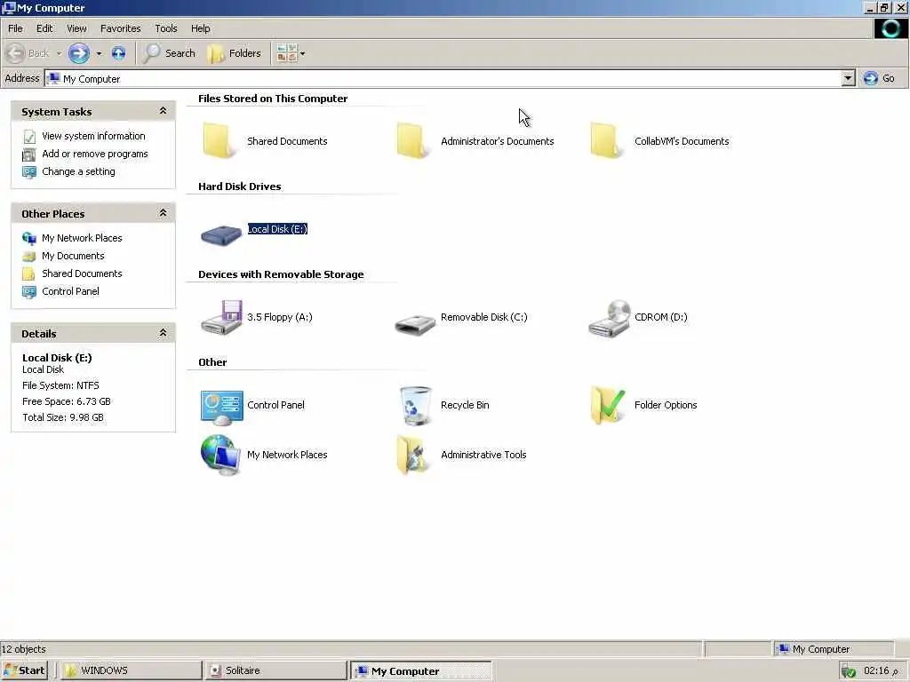Image resolution: width=910 pixels, height=682 pixels.
Task: Click Add or remove programs link
Action: click(94, 154)
